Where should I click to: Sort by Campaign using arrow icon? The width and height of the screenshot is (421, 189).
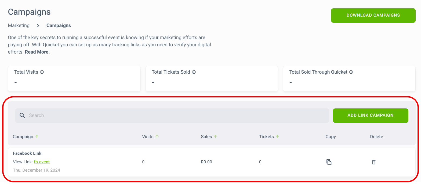(x=37, y=137)
